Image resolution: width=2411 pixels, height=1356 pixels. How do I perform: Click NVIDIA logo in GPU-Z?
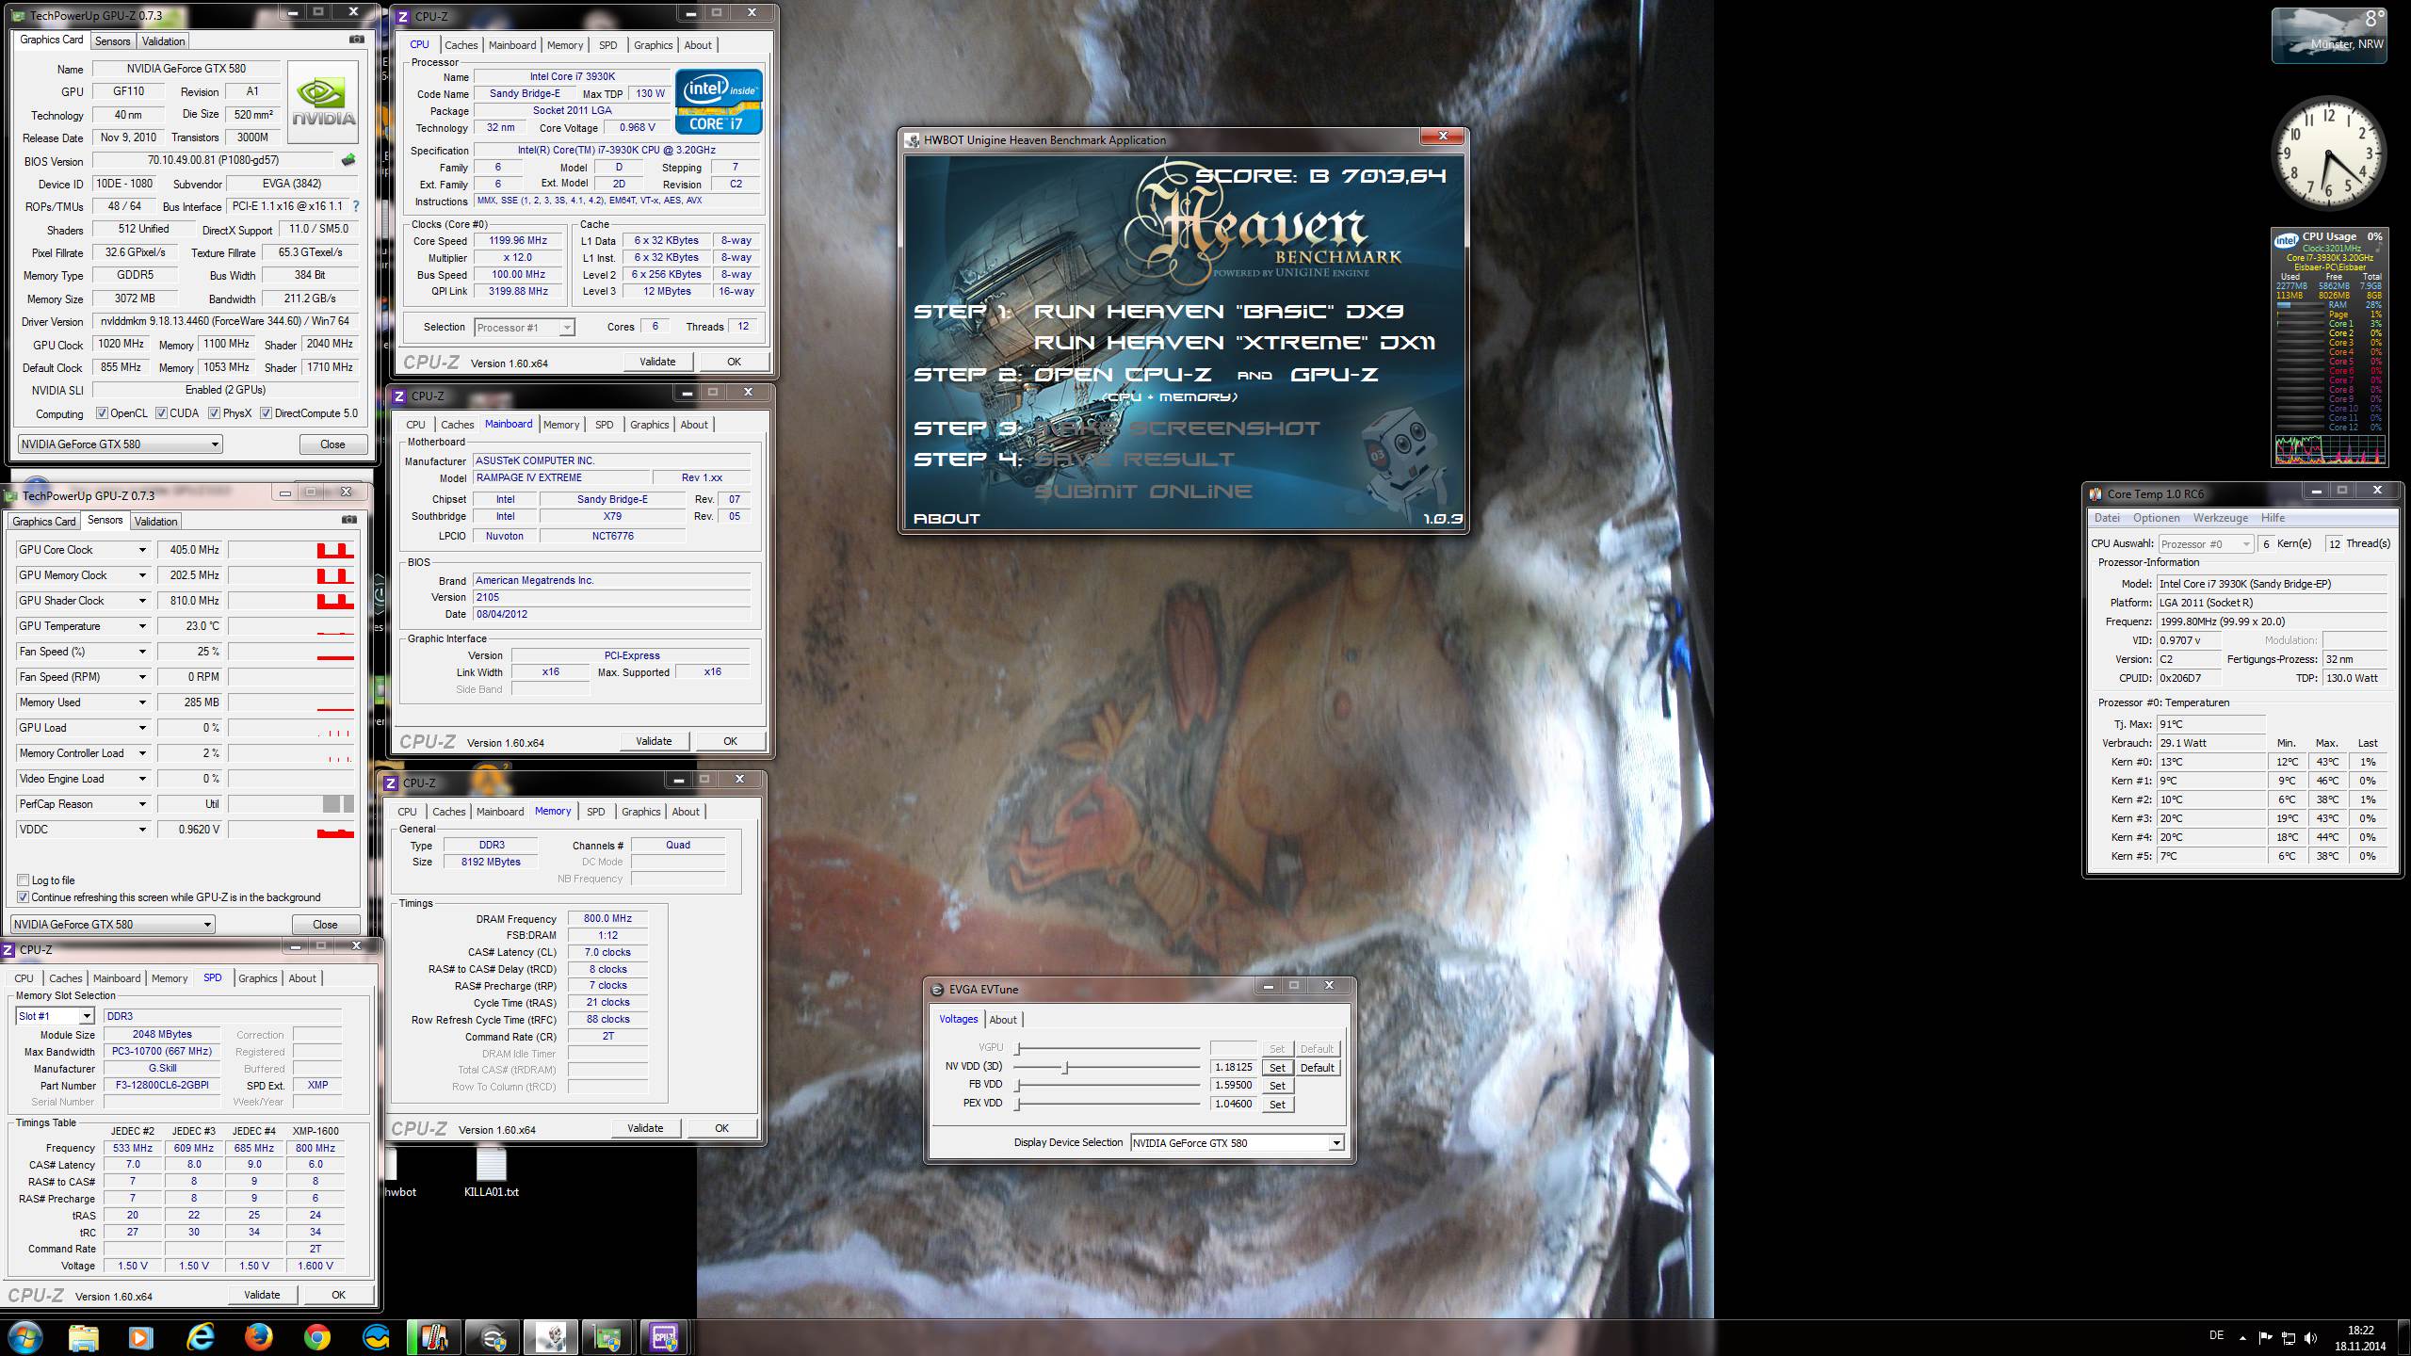point(323,103)
